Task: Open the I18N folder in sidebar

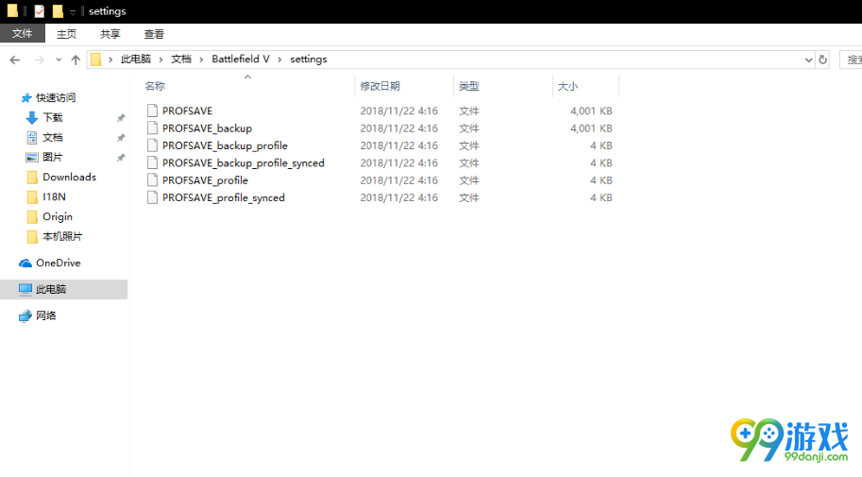Action: pyautogui.click(x=54, y=197)
